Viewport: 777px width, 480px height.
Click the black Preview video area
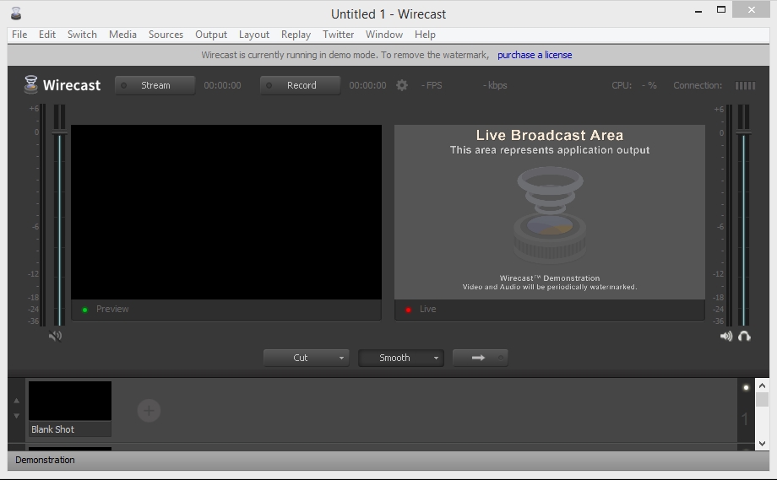point(226,212)
